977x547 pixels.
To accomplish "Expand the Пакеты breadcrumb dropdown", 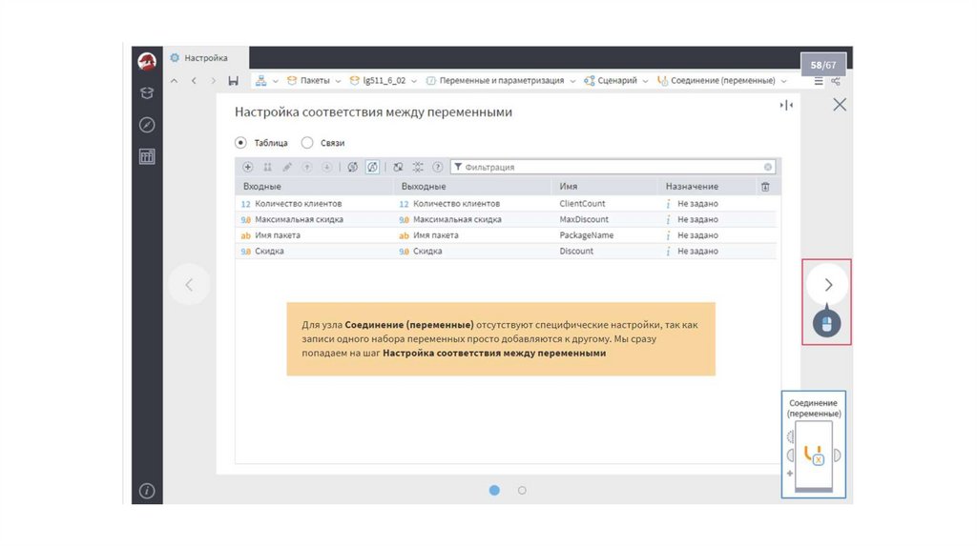I will point(338,81).
